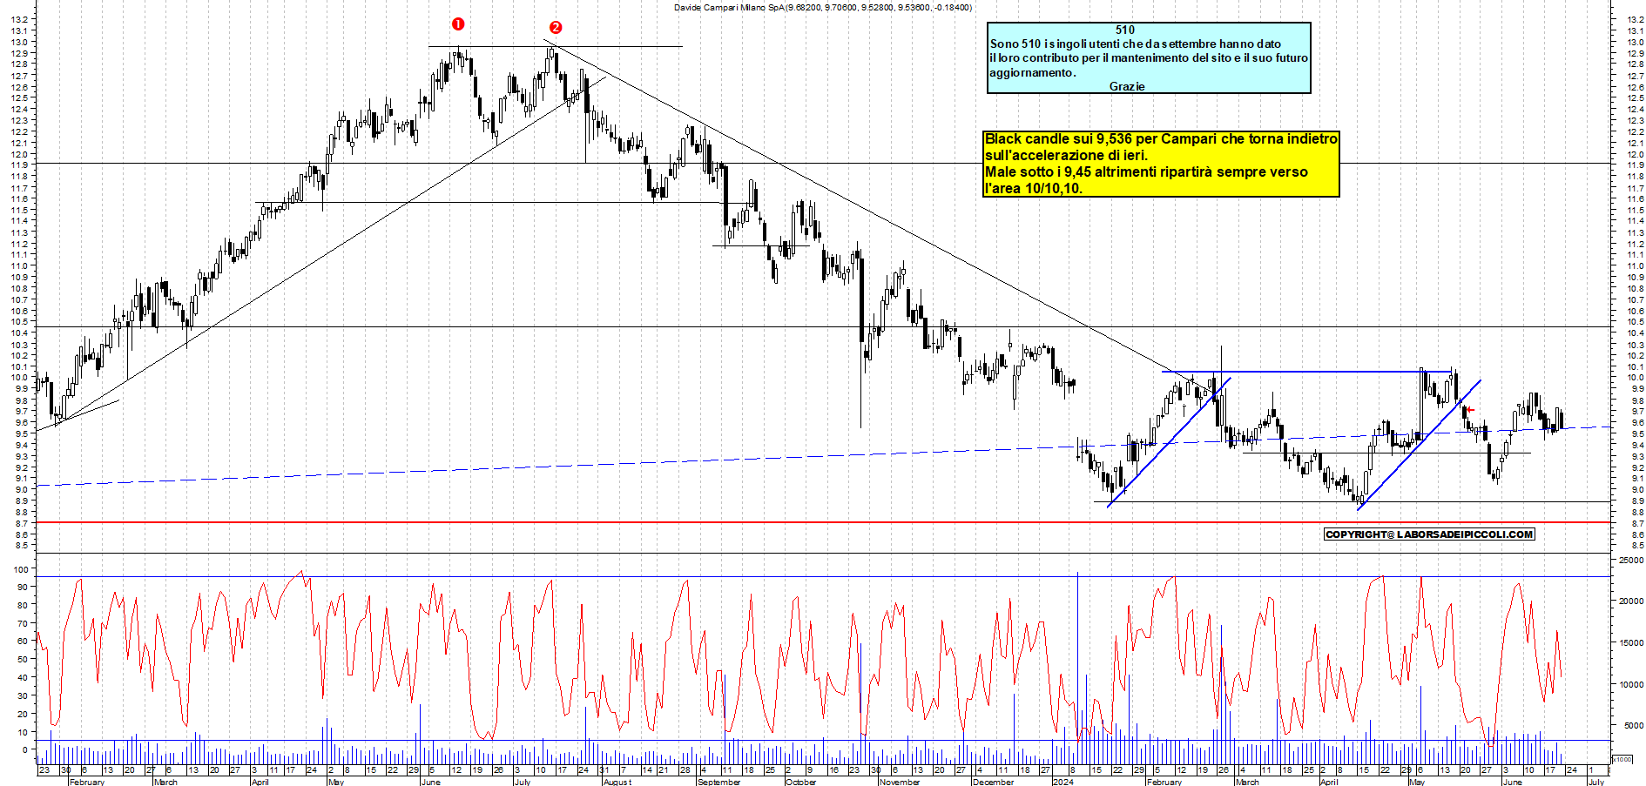
Task: Click the '10000' volume scale value
Action: pos(1630,684)
